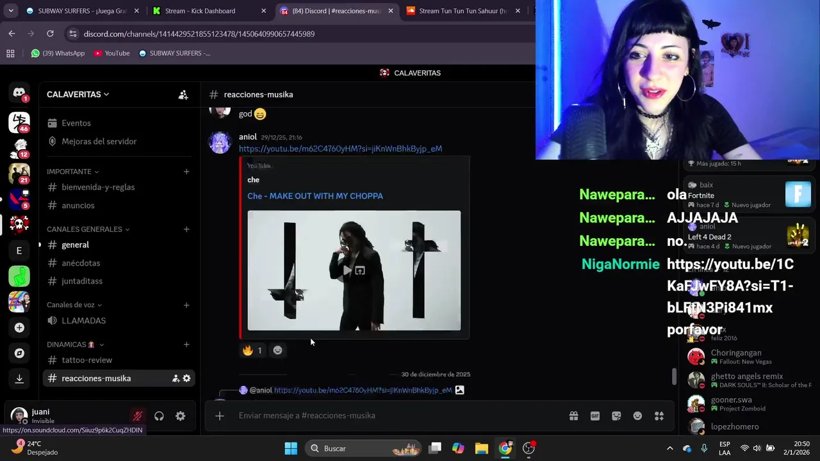Open WhatsApp bookmark
The height and width of the screenshot is (461, 820).
pos(58,53)
